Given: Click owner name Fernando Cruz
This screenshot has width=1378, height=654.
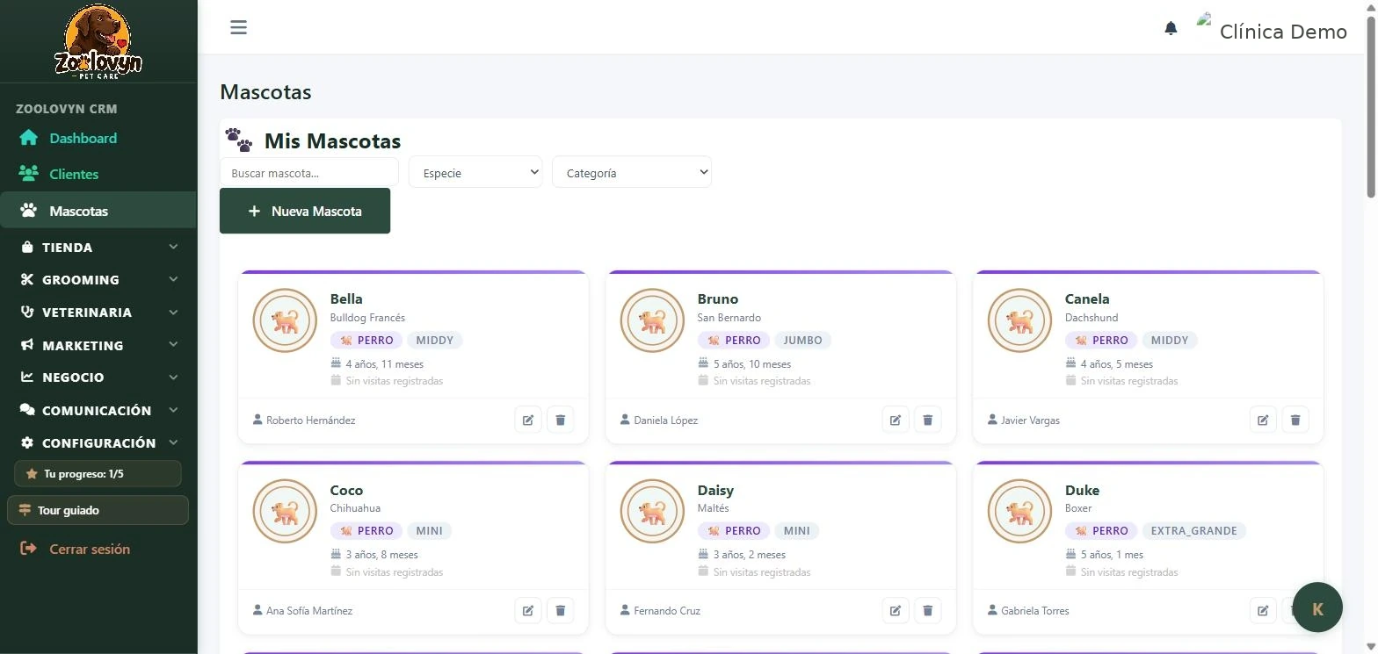Looking at the screenshot, I should click(x=667, y=611).
